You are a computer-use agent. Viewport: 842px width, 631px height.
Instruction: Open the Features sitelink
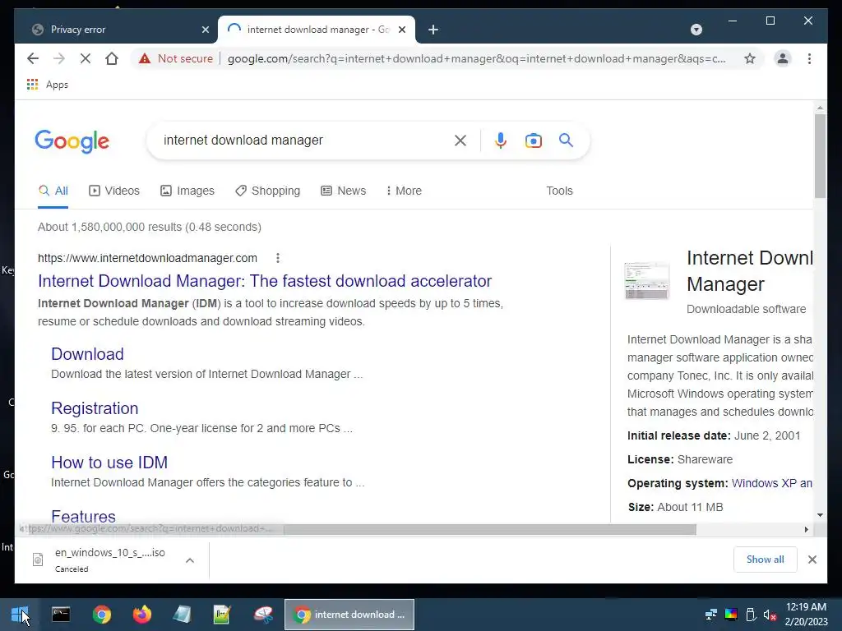pos(83,516)
